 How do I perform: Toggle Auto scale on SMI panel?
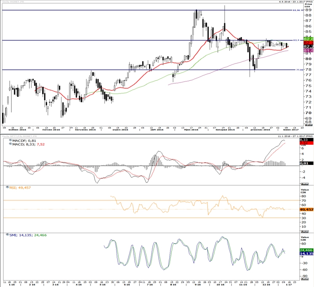click(x=305, y=279)
